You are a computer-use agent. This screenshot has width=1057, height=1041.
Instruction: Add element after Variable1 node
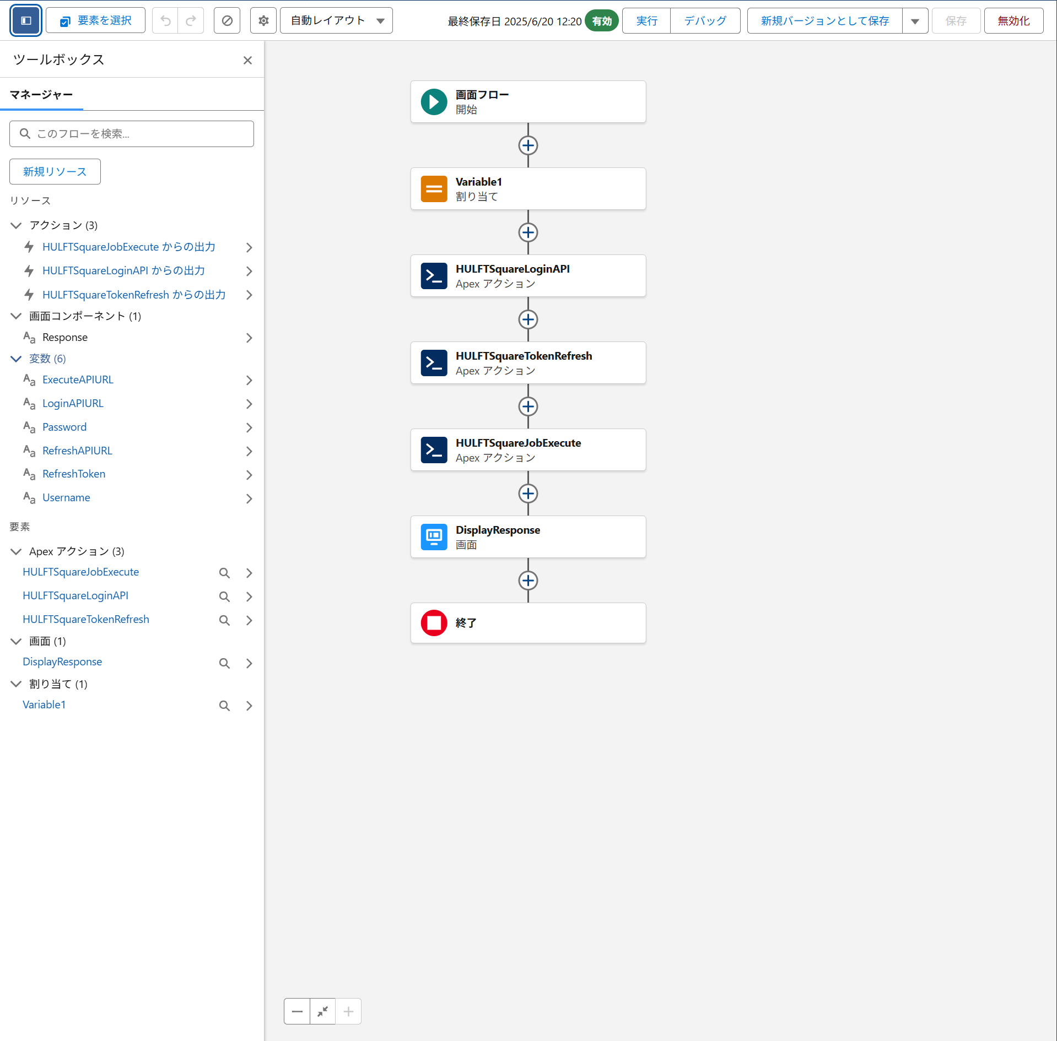(528, 232)
